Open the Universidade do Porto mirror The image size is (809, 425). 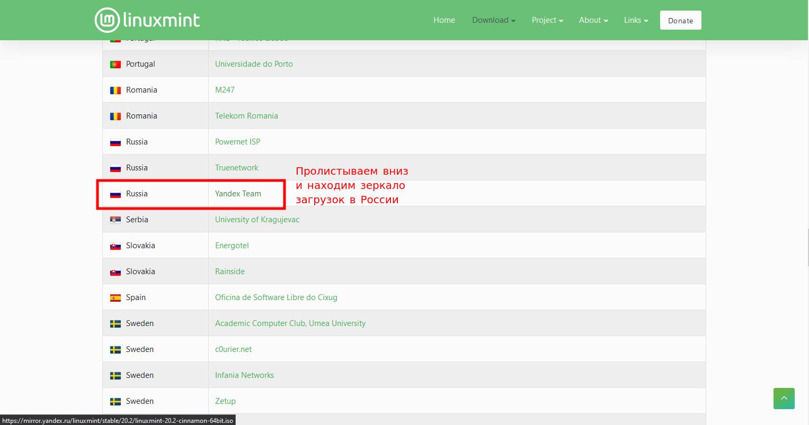click(x=254, y=64)
